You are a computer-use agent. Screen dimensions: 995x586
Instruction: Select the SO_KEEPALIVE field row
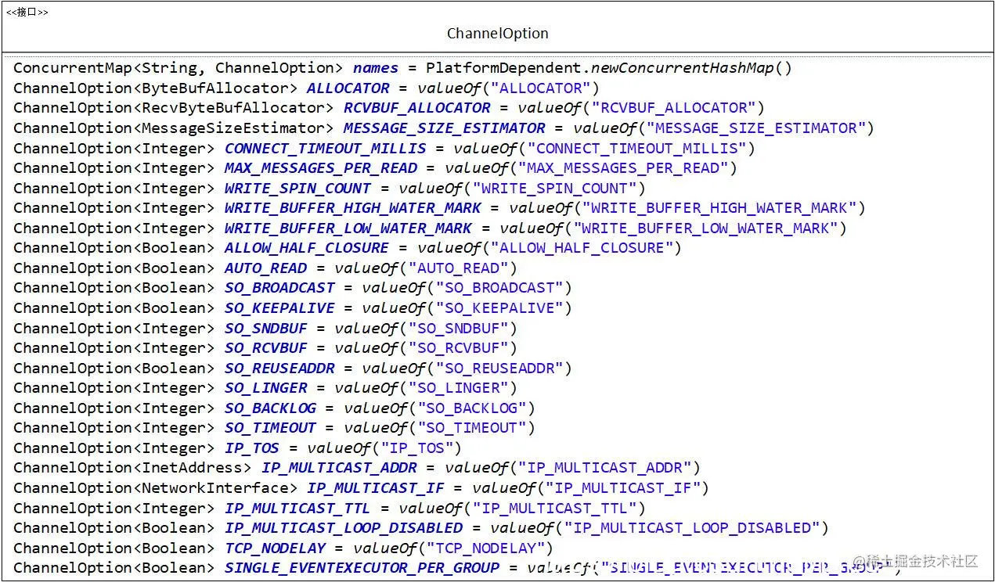(292, 307)
